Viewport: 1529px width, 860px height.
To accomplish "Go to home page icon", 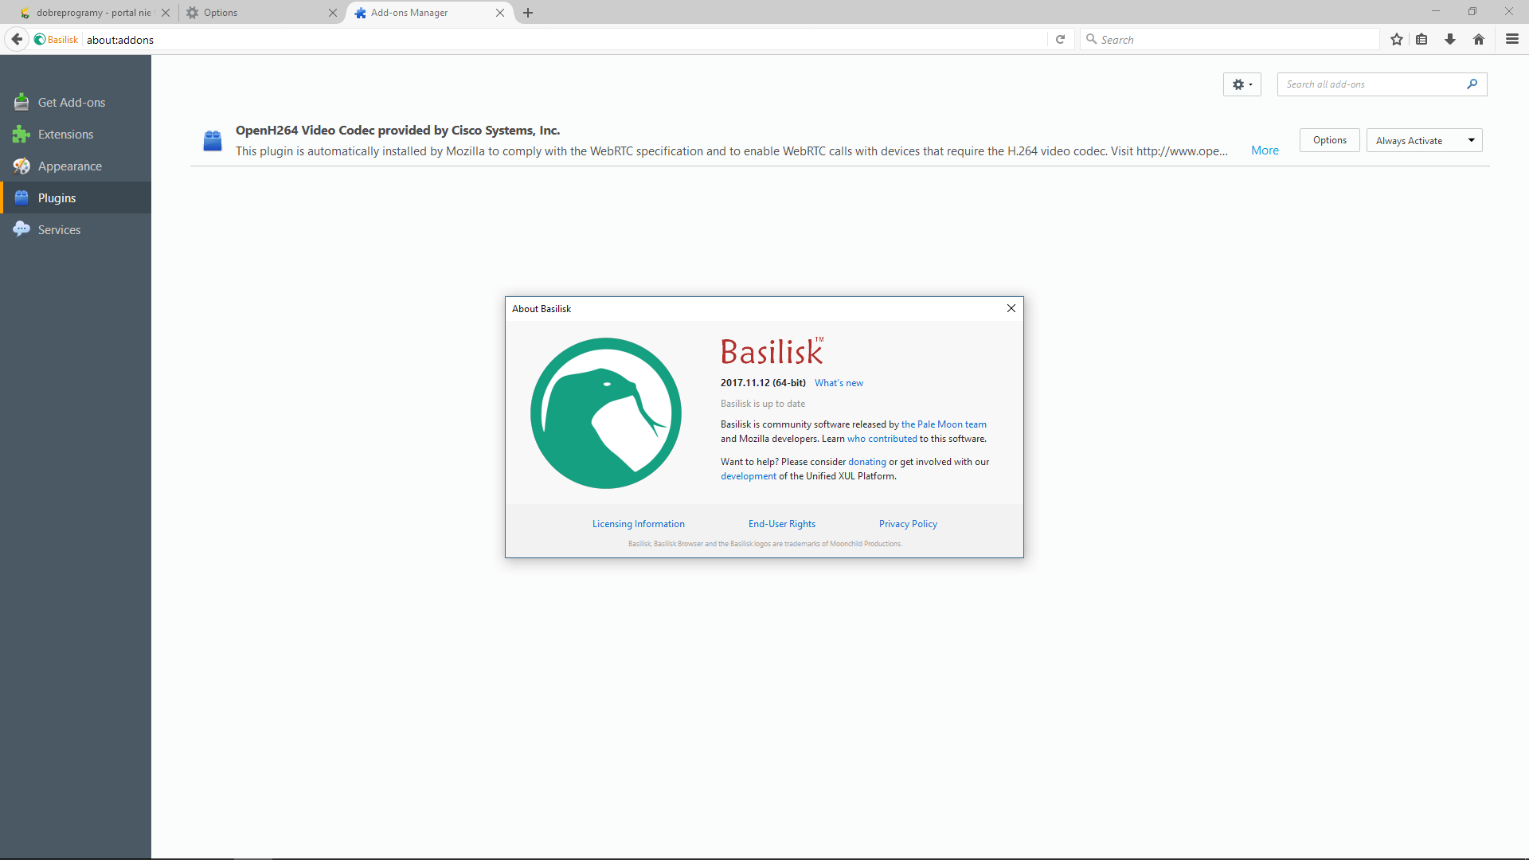I will click(1479, 39).
